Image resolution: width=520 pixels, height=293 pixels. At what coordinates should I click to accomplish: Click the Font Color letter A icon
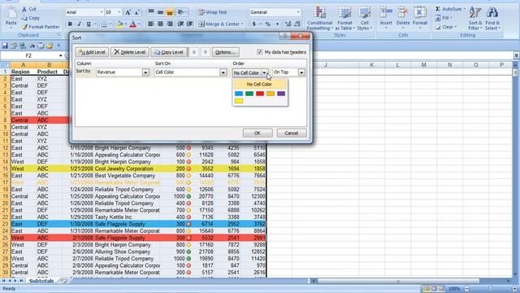tap(133, 24)
